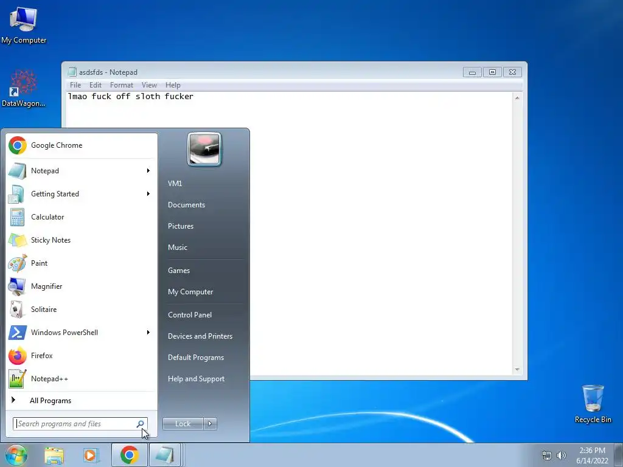Click the volume speaker tray icon
The image size is (623, 467).
click(x=562, y=455)
